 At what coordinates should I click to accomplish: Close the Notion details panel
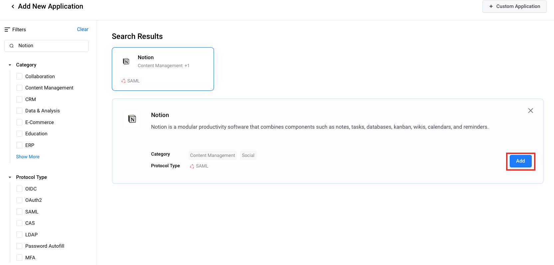pos(530,110)
